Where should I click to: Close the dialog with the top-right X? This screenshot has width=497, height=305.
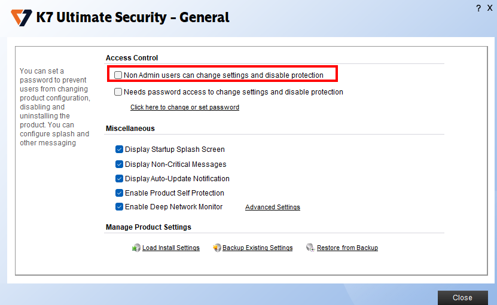(x=490, y=8)
